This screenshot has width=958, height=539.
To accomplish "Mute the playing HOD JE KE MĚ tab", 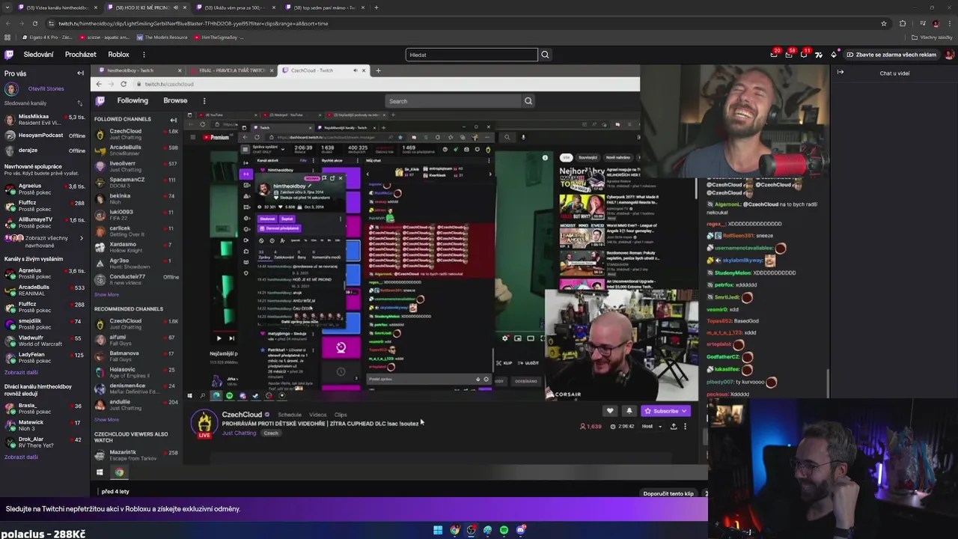I will tap(176, 7).
